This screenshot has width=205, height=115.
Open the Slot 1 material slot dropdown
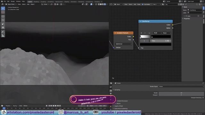click(x=157, y=4)
